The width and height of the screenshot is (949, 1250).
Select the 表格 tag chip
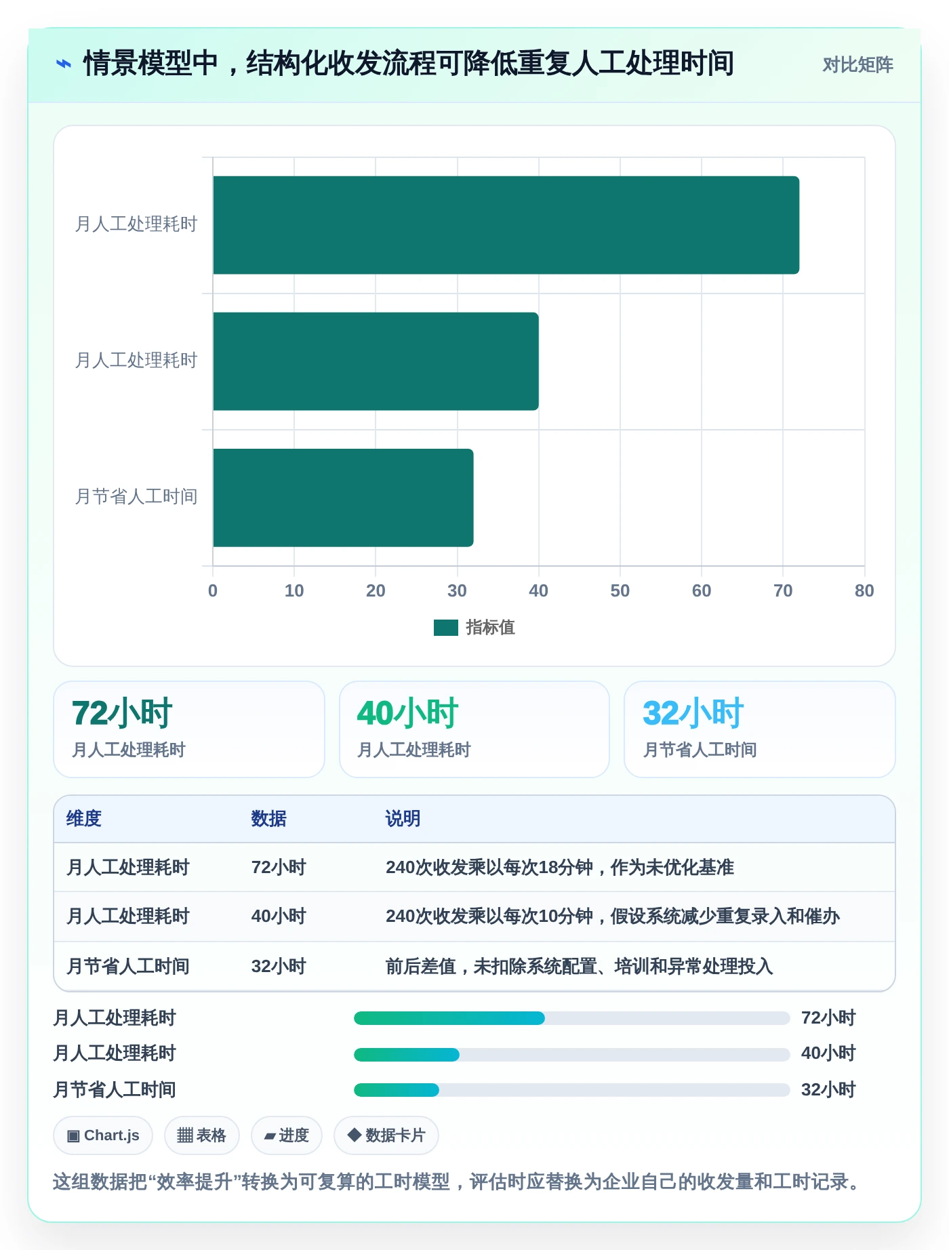pyautogui.click(x=201, y=1135)
